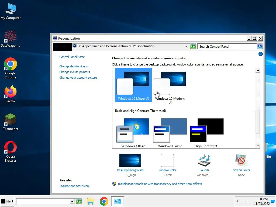Select the High Contrast #1 theme
The width and height of the screenshot is (276, 207).
(206, 133)
